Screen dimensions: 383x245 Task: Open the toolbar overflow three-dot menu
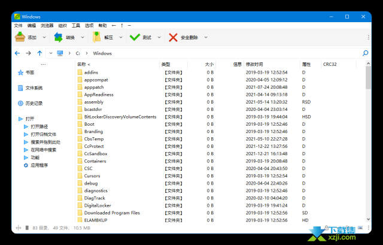369,37
